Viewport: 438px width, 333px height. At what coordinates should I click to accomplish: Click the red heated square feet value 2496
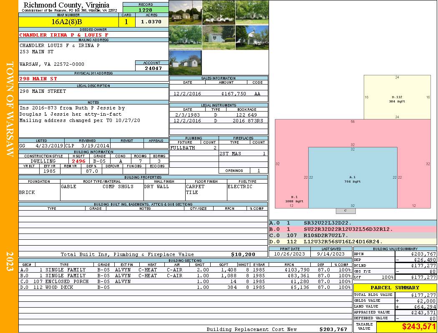coord(78,161)
